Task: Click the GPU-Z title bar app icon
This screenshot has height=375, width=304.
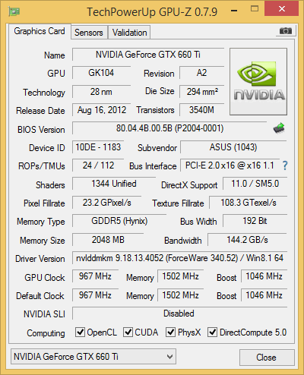Action: tap(14, 11)
